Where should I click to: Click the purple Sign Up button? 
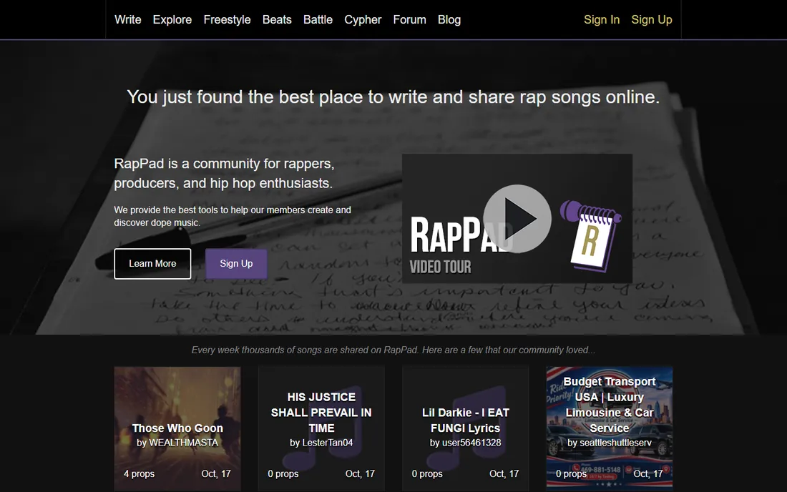(236, 264)
